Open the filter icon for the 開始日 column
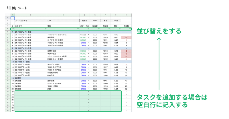Viewport: 229px width, 119px height. [x=109, y=29]
